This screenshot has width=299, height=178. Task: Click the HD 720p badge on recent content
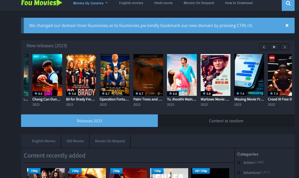(x=201, y=171)
